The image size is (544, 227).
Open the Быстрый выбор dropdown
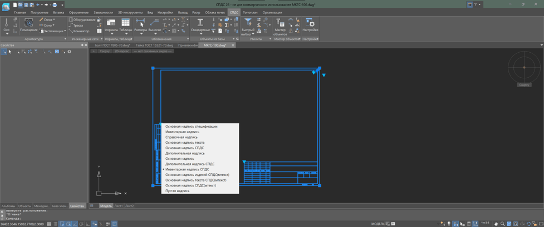tap(248, 27)
